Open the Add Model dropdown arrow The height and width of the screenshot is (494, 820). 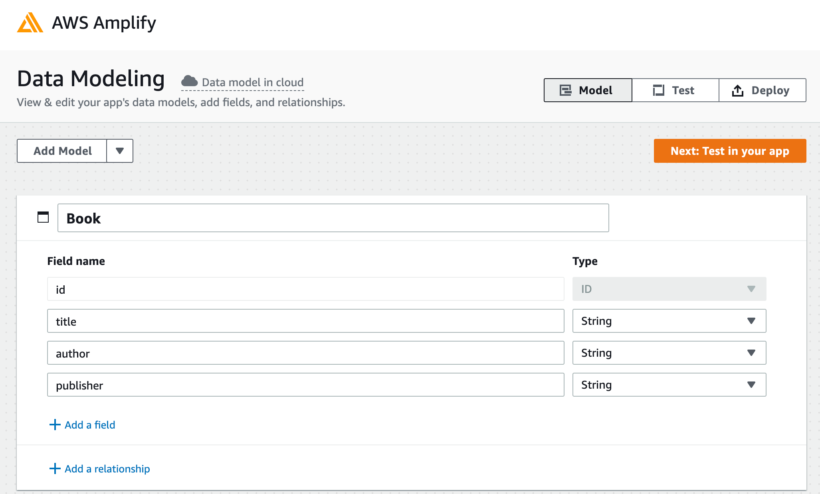click(120, 151)
